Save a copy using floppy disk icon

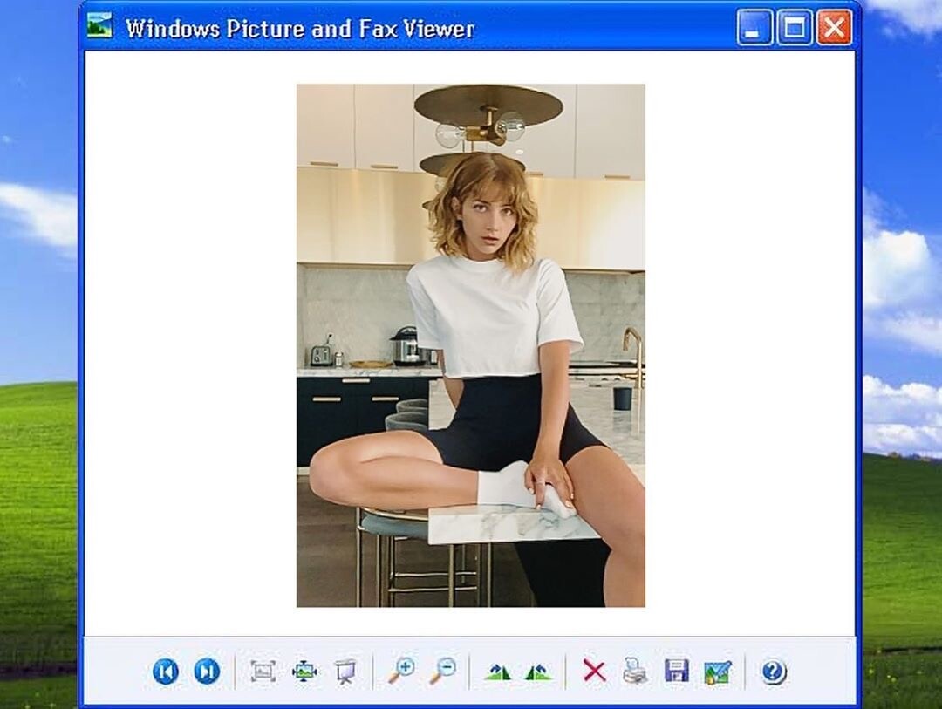click(676, 671)
